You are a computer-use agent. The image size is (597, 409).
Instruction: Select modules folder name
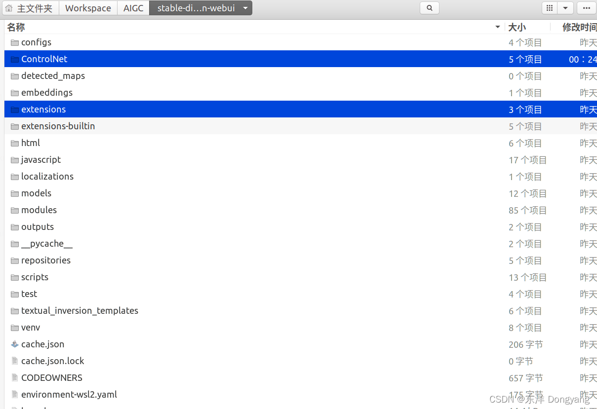click(39, 210)
